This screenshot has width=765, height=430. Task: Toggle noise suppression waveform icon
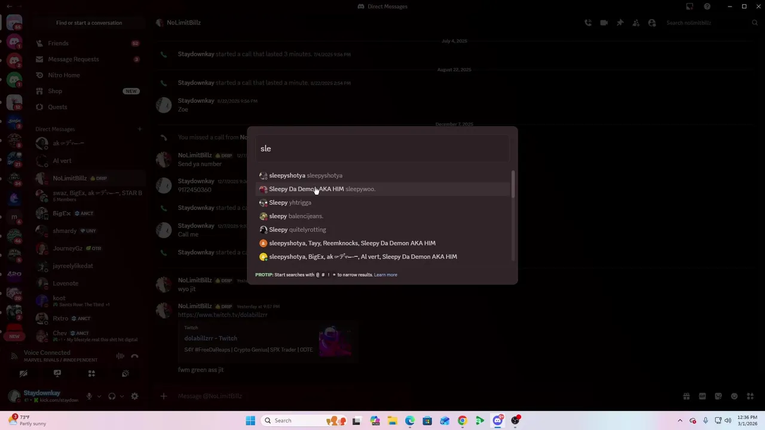click(x=120, y=356)
